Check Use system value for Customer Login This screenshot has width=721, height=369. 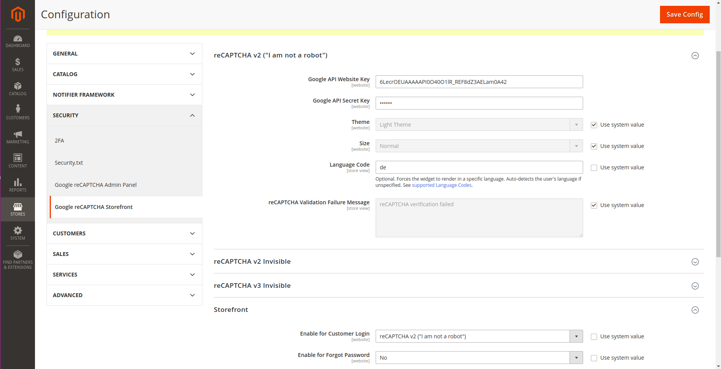[594, 336]
